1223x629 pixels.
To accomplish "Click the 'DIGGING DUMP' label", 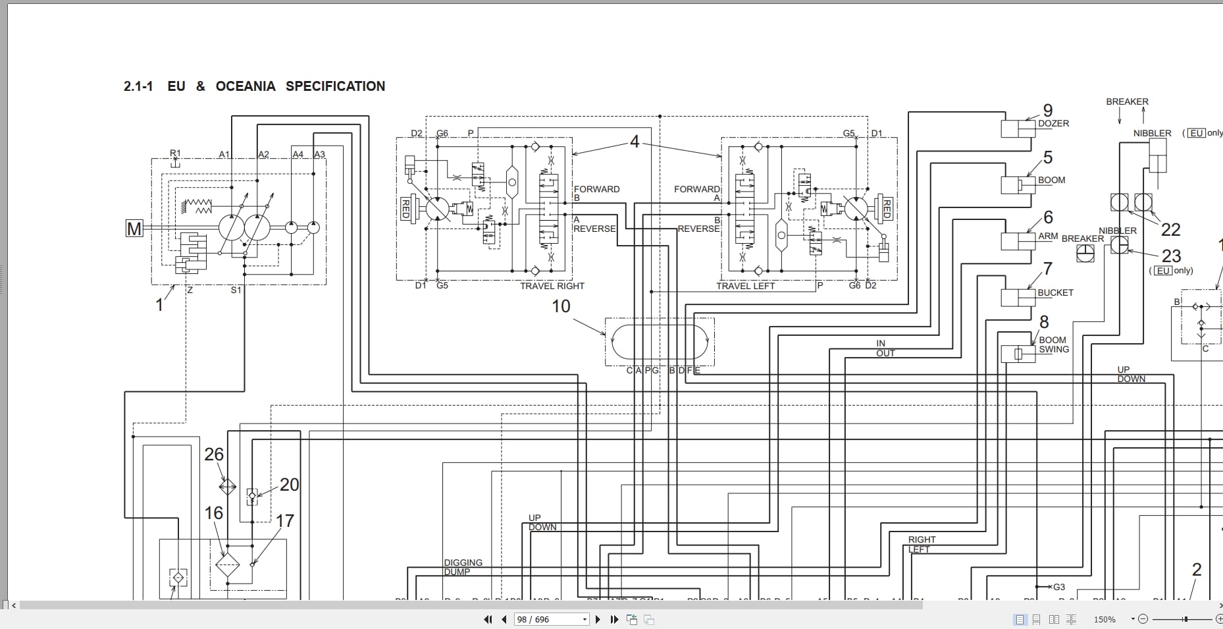I will tap(463, 567).
